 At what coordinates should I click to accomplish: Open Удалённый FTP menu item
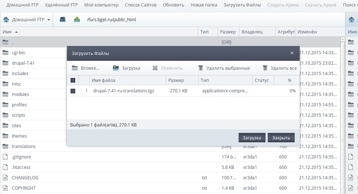[61, 5]
